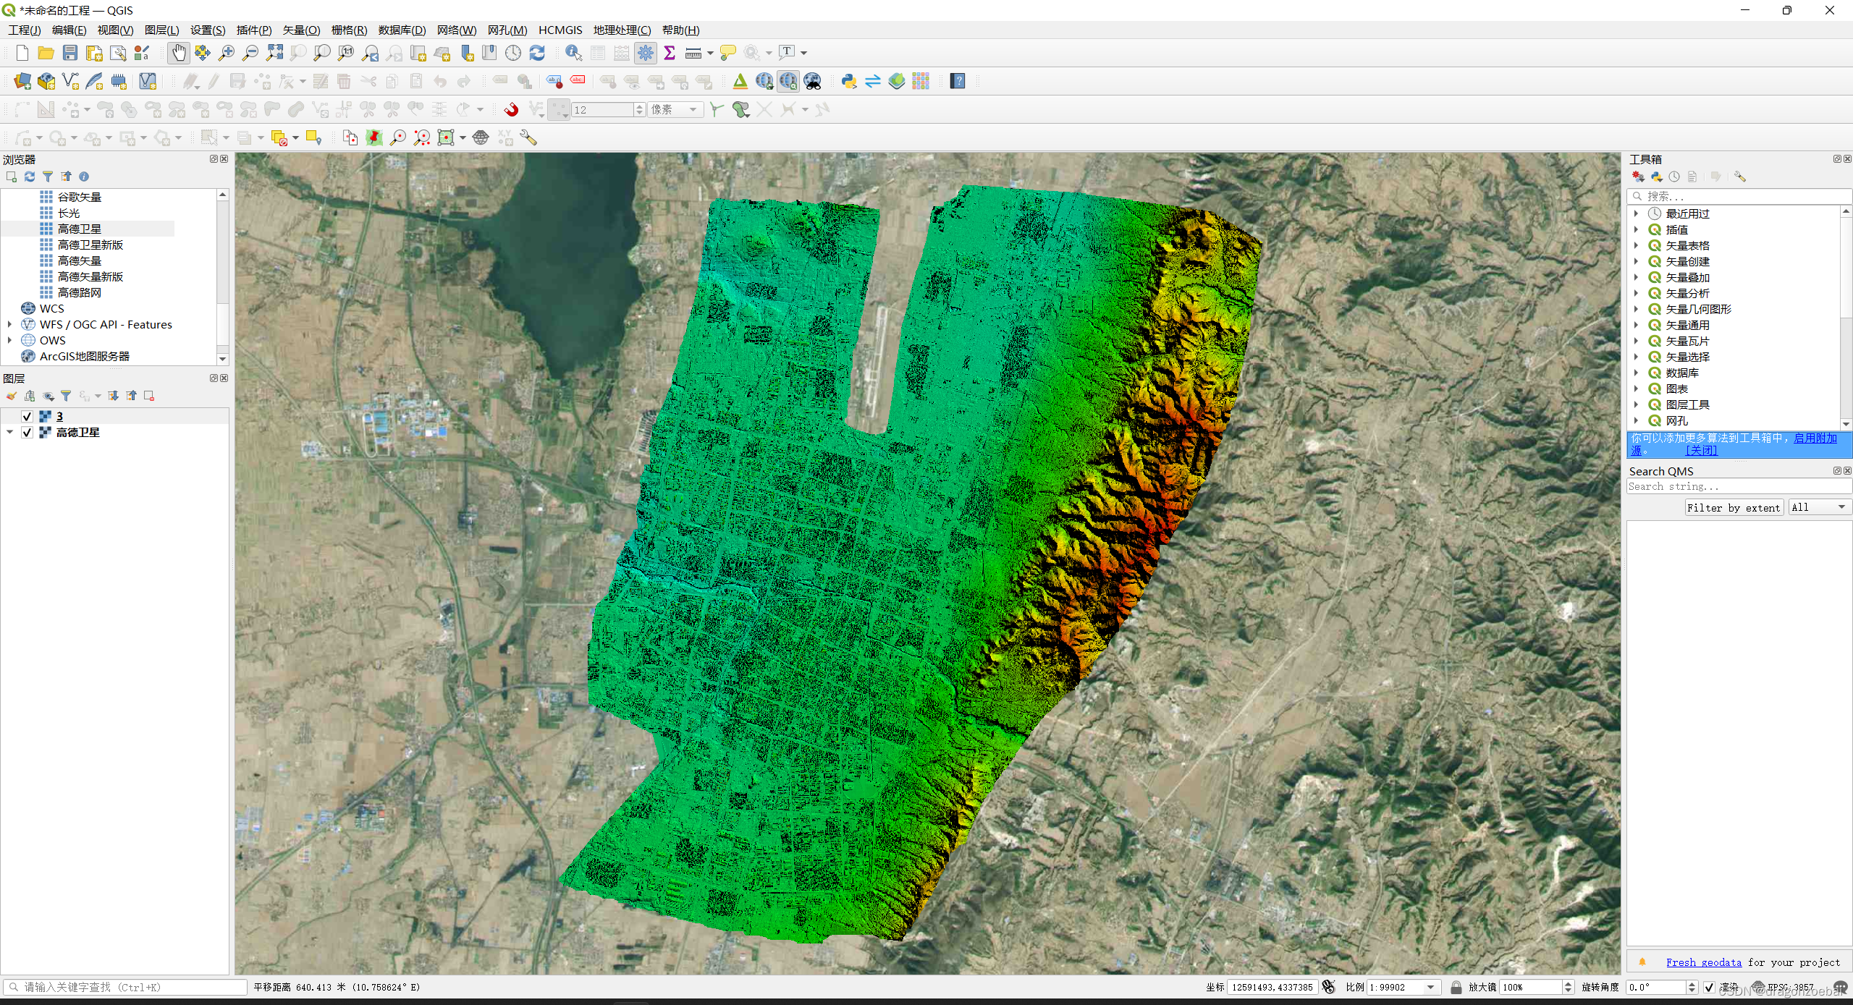Click the Filter by extent button
Viewport: 1853px width, 1005px height.
[x=1733, y=507]
